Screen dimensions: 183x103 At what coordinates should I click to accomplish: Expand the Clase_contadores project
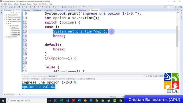5,17
